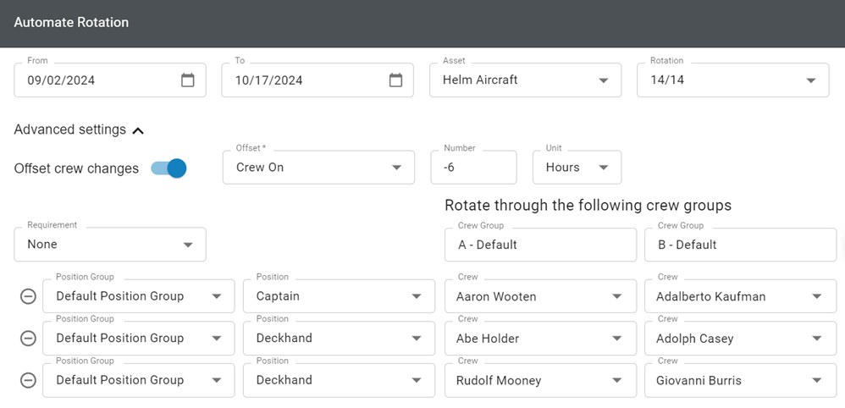
Task: Change crew member Adalberto Kaufman
Action: (x=741, y=296)
